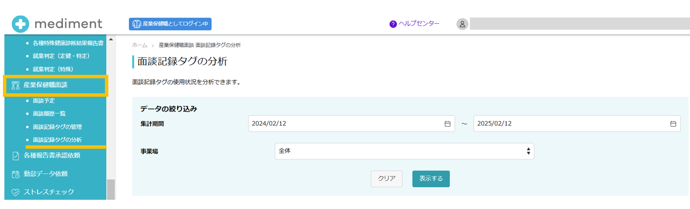Click the 面談記録タグの分析 page heading
This screenshot has height=209, width=690.
(x=183, y=62)
